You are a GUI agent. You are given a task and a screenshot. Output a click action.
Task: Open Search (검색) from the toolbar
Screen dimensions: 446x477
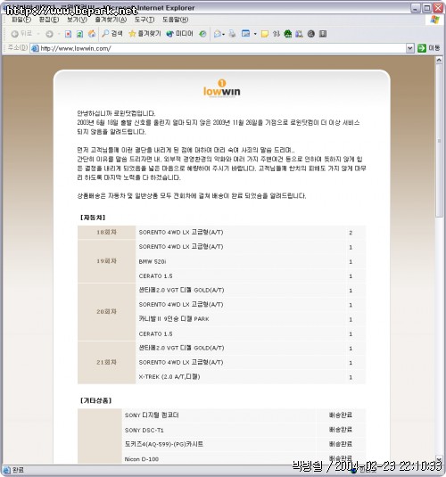coord(112,34)
